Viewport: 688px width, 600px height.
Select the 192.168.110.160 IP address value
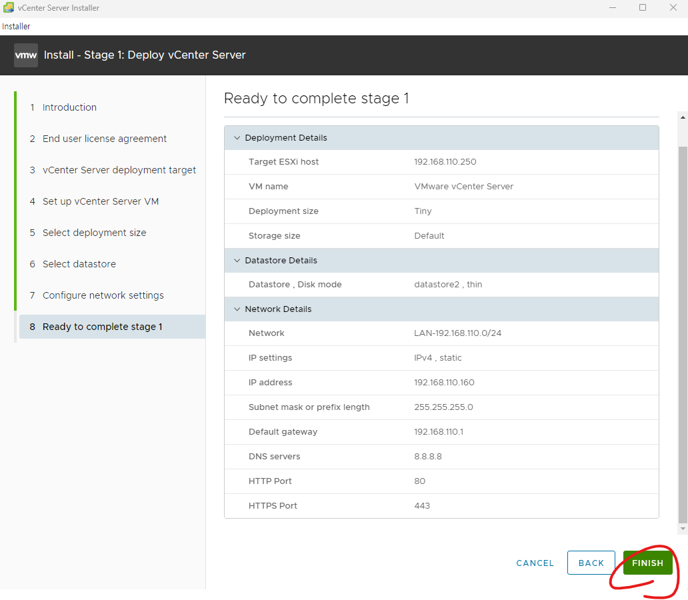pyautogui.click(x=444, y=382)
